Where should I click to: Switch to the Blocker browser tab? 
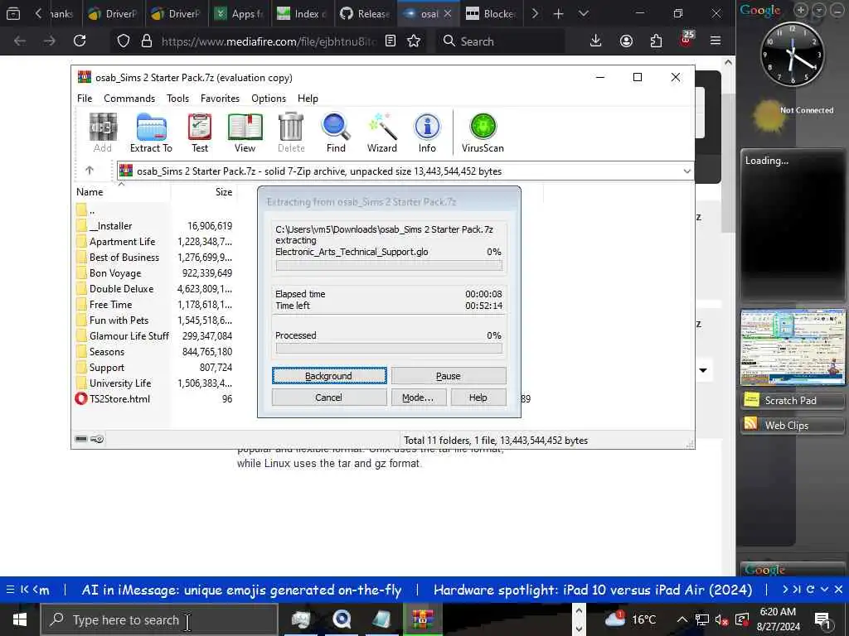coord(492,13)
